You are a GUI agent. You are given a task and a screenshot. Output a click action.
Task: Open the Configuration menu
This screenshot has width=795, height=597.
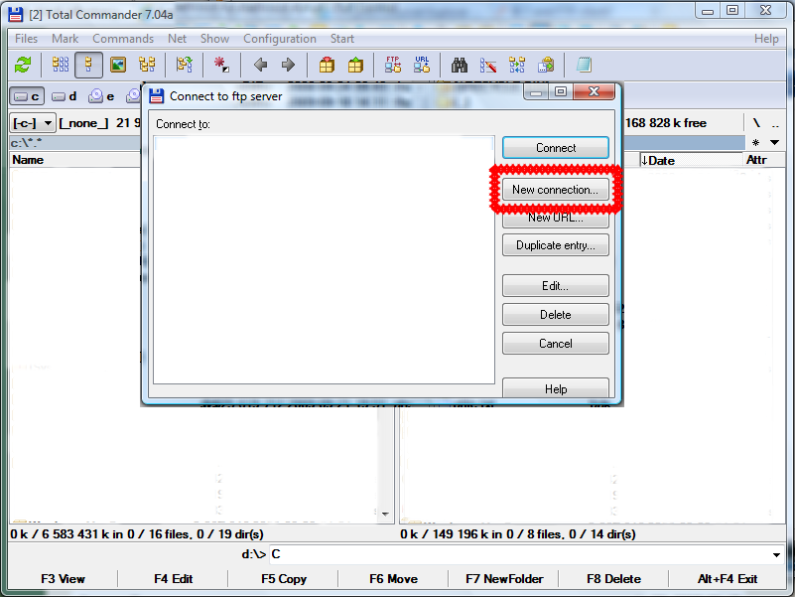(x=280, y=39)
